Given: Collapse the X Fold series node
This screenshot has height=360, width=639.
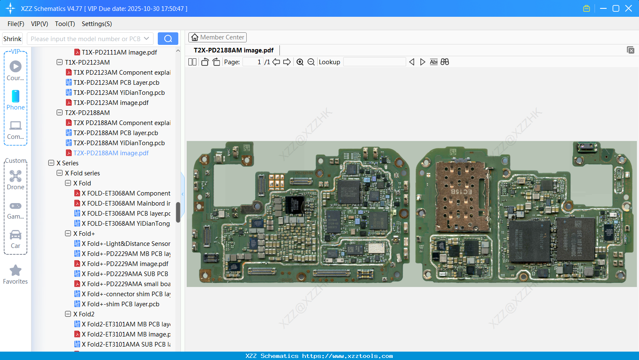Looking at the screenshot, I should (60, 173).
